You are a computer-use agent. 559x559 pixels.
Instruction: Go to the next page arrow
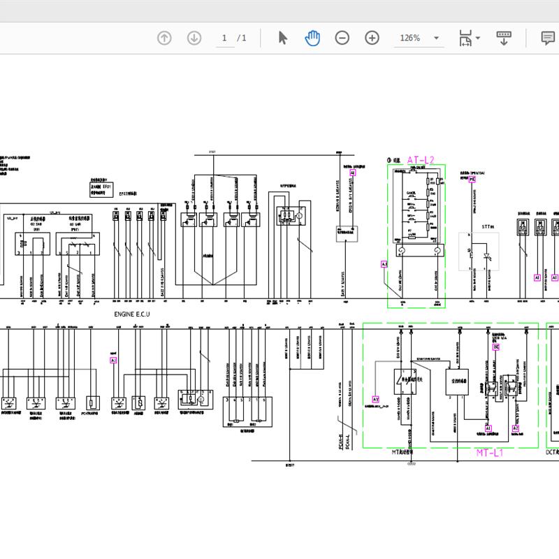194,38
